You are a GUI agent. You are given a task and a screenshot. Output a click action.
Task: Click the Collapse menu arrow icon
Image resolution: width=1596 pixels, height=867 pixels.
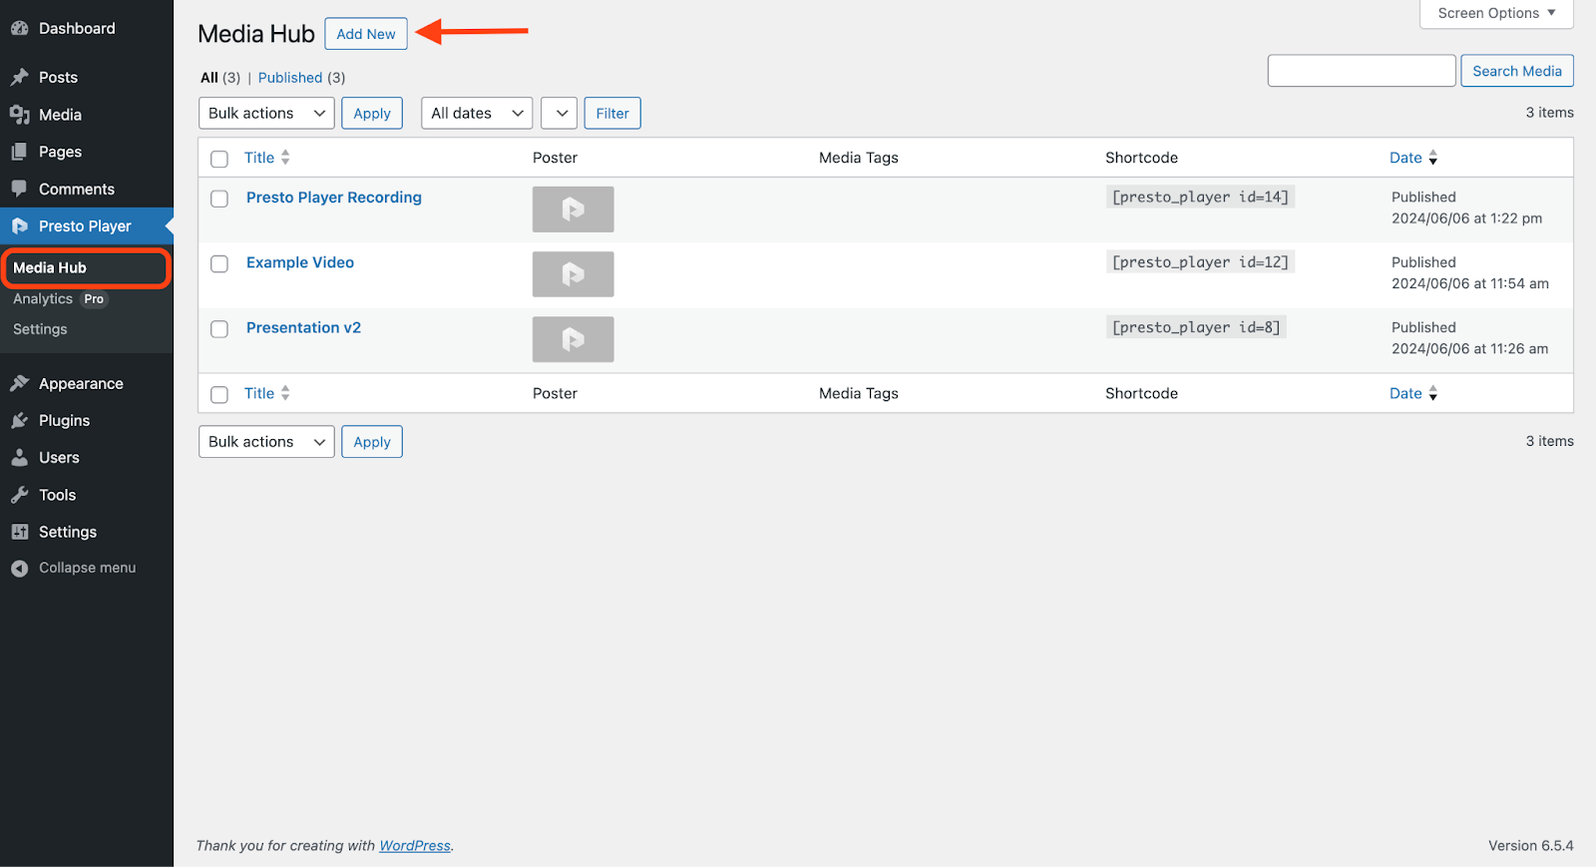[x=19, y=568]
